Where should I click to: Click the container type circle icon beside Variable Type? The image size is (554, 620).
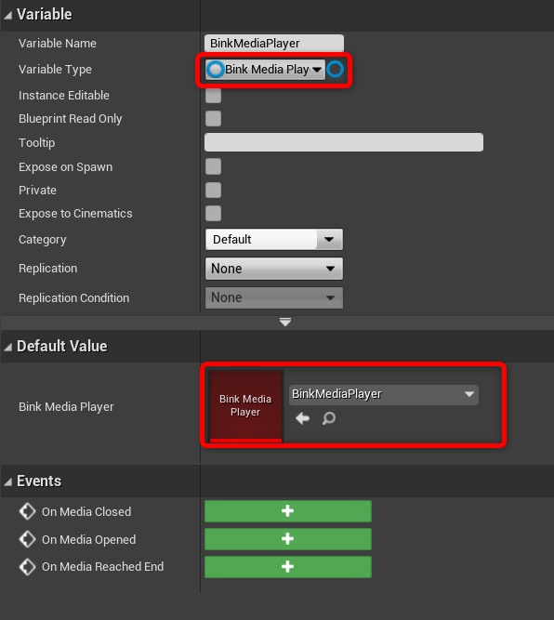[336, 70]
